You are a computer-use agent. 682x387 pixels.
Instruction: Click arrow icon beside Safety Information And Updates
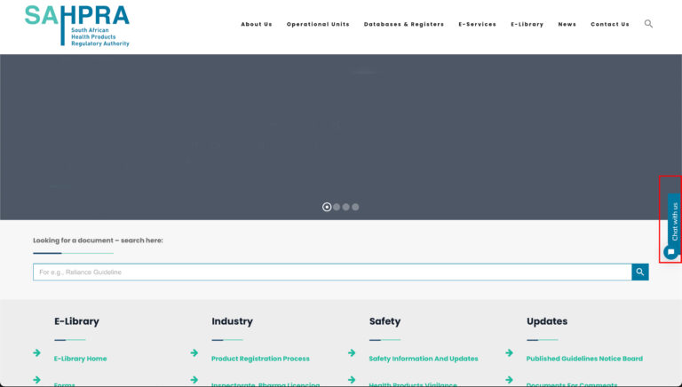pyautogui.click(x=352, y=352)
